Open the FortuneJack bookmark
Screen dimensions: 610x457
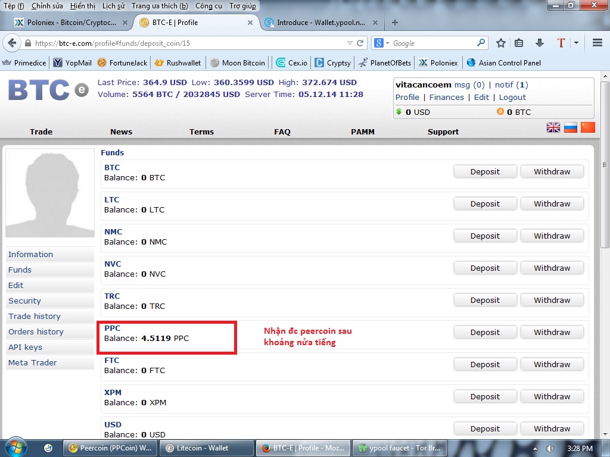[123, 62]
